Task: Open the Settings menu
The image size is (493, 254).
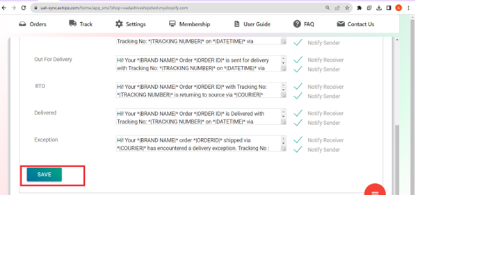Action: [131, 24]
